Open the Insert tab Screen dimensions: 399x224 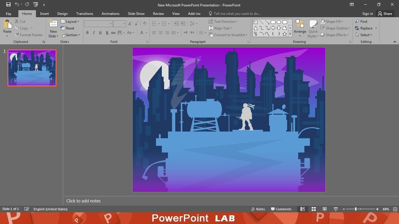[x=44, y=14]
